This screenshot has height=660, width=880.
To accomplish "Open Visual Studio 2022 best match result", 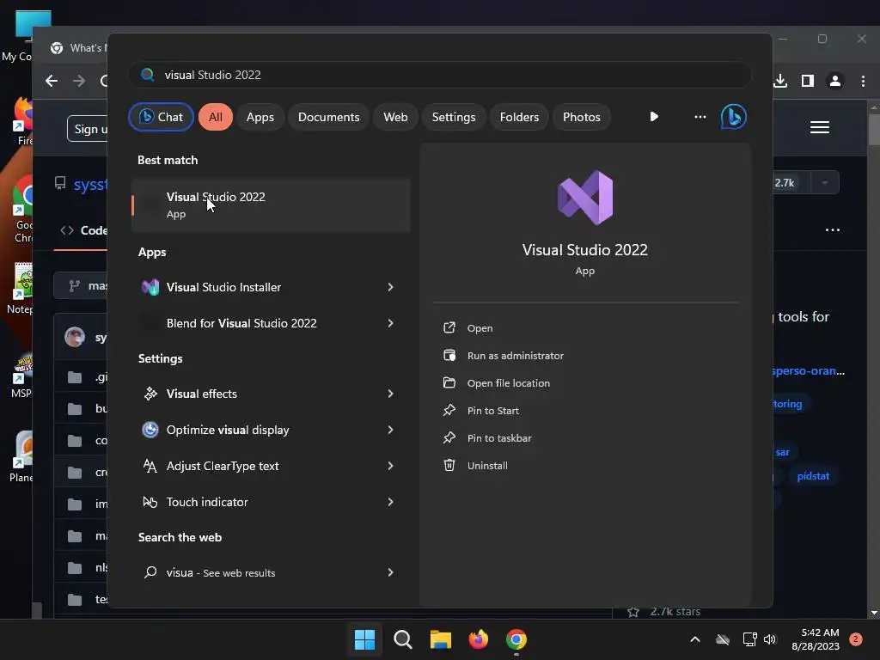I will tap(271, 205).
